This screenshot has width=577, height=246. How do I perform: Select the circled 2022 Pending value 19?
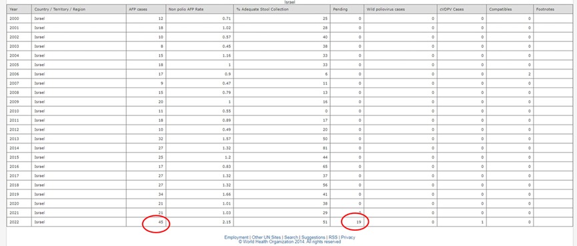coord(359,222)
